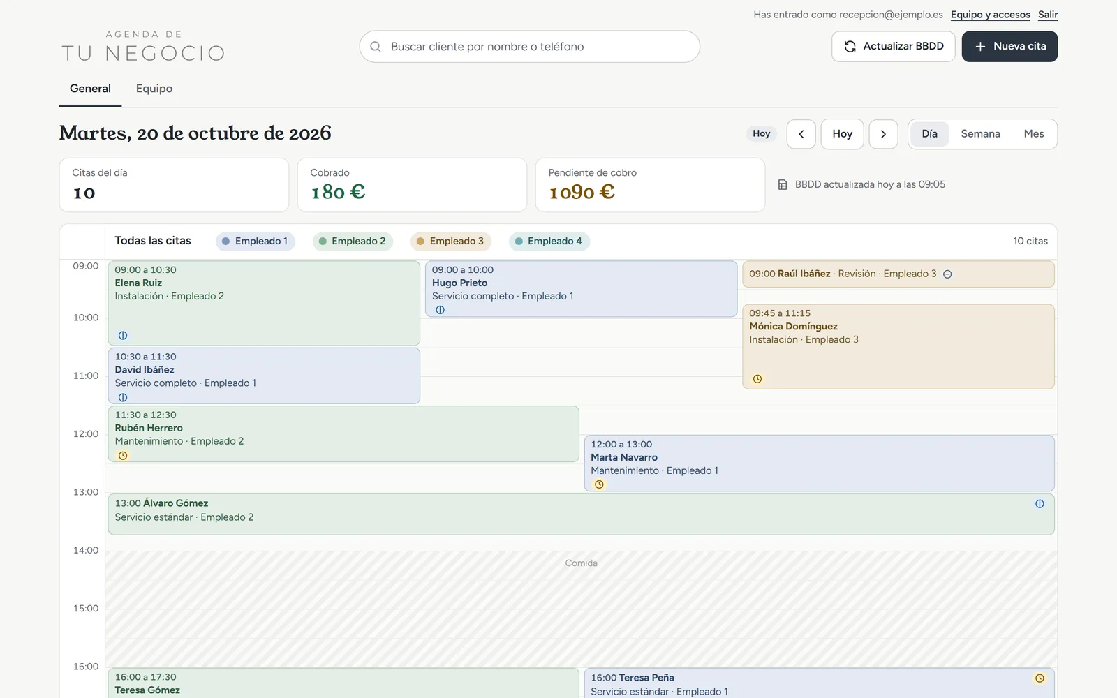Select Día view
The width and height of the screenshot is (1117, 698).
(929, 134)
